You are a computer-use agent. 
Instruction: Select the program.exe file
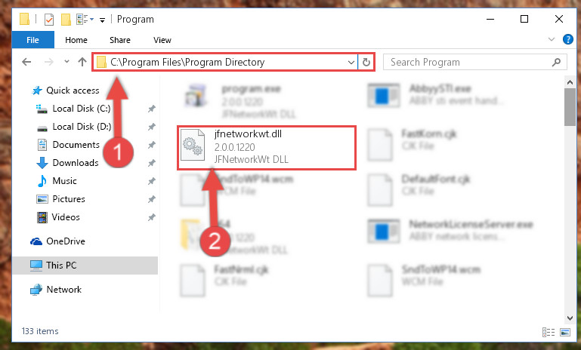(x=240, y=101)
